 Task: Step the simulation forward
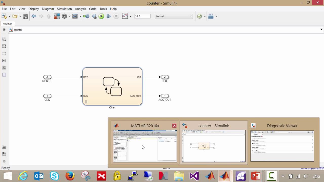(x=109, y=16)
